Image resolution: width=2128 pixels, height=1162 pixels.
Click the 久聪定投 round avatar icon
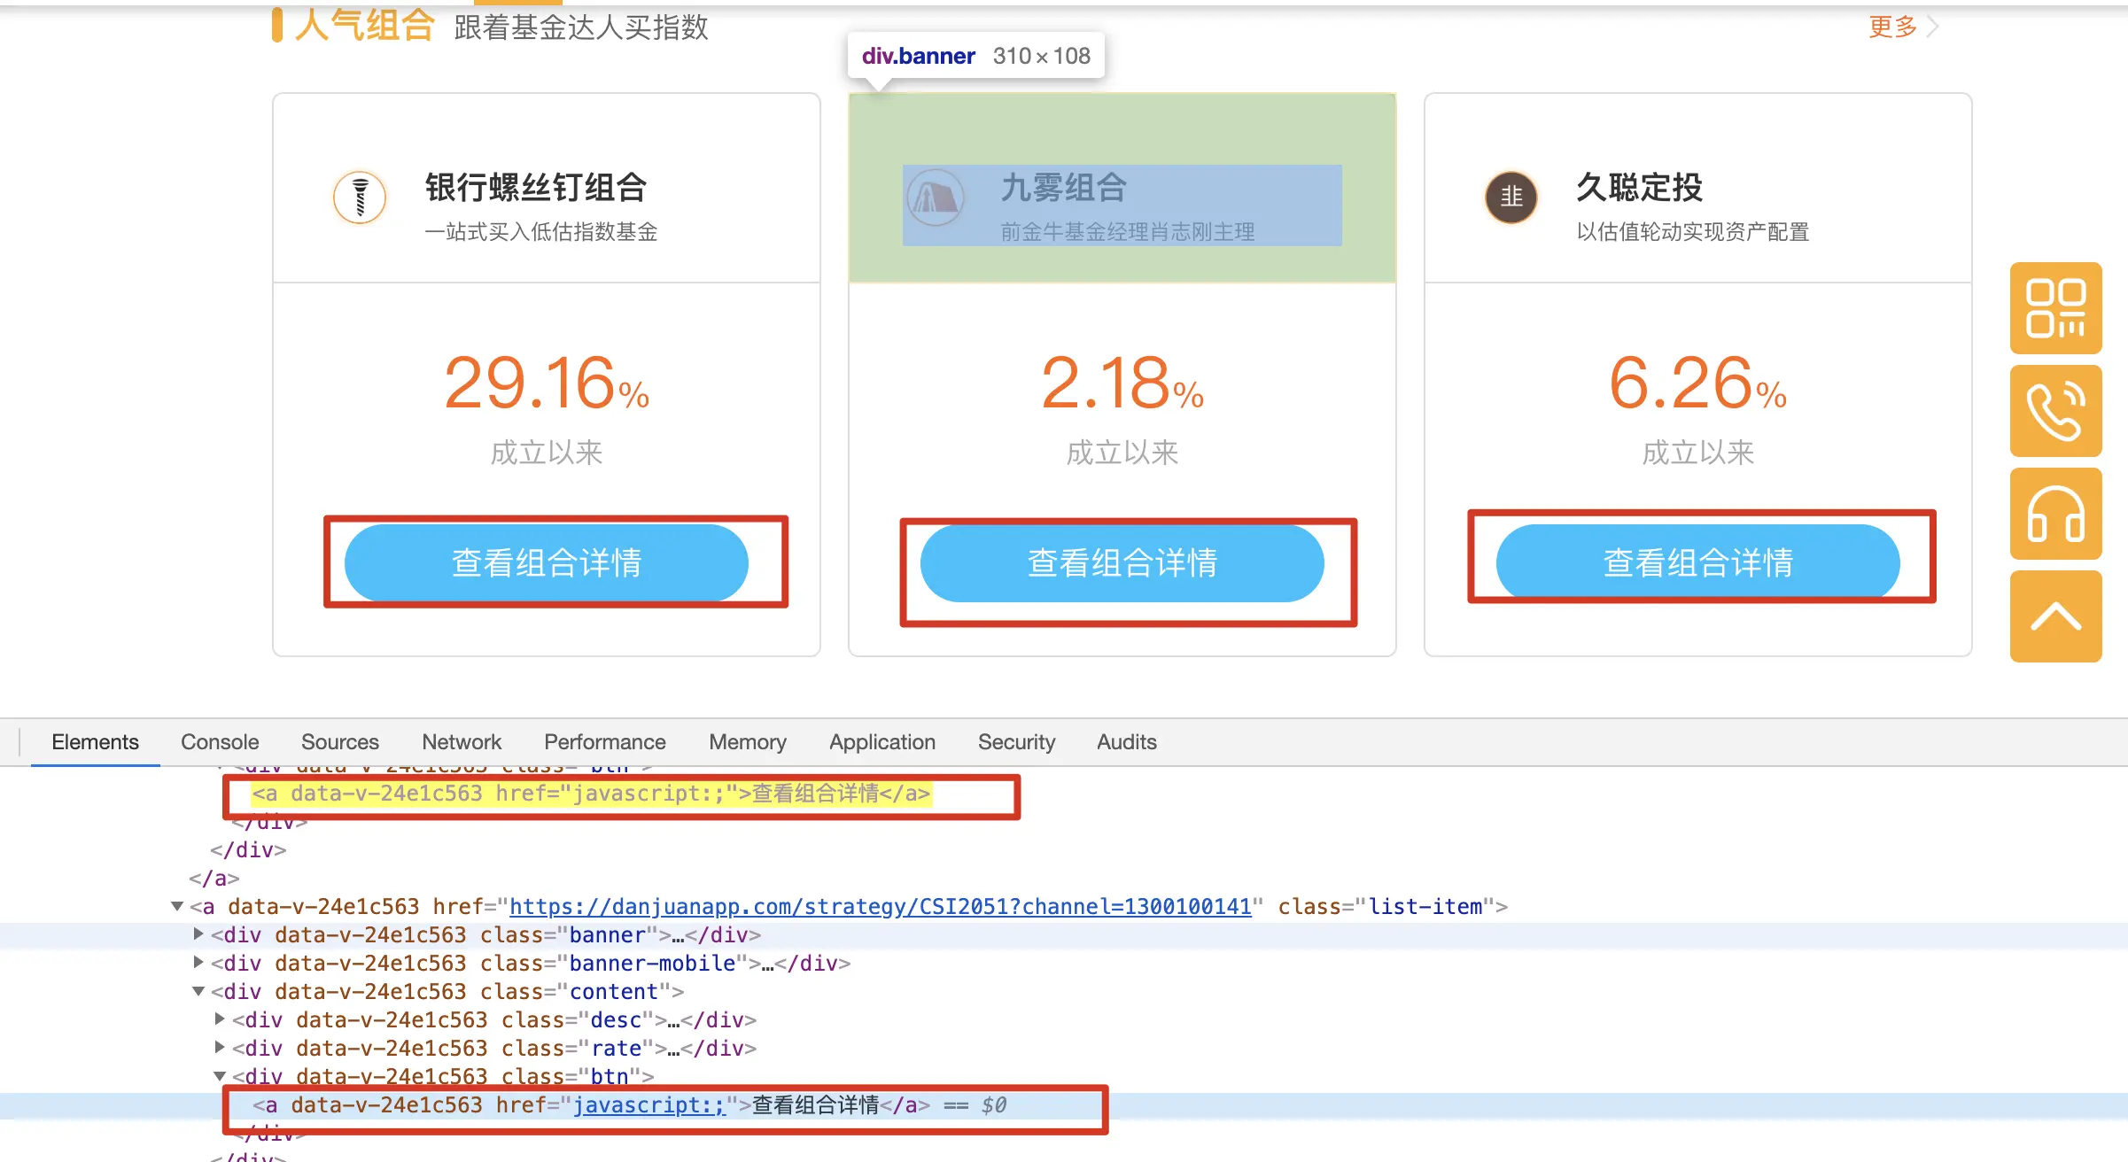[x=1511, y=197]
